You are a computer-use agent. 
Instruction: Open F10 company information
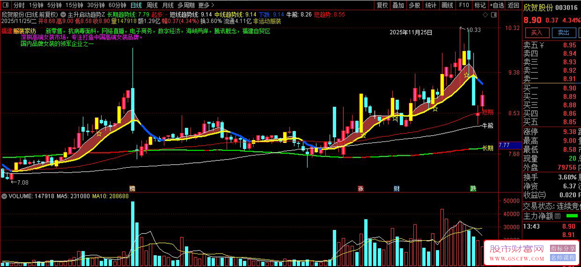pyautogui.click(x=464, y=5)
